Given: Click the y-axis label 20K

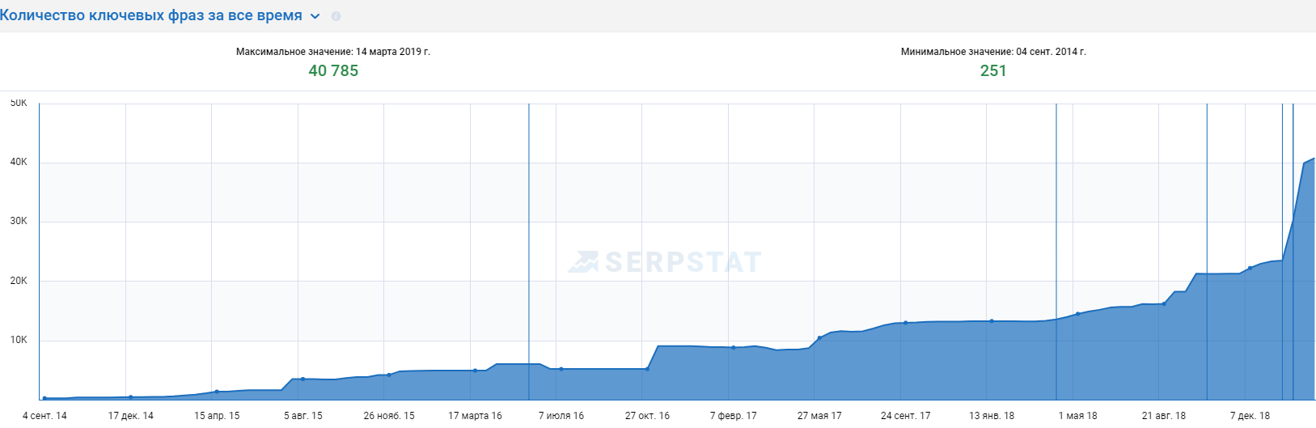Looking at the screenshot, I should point(19,281).
